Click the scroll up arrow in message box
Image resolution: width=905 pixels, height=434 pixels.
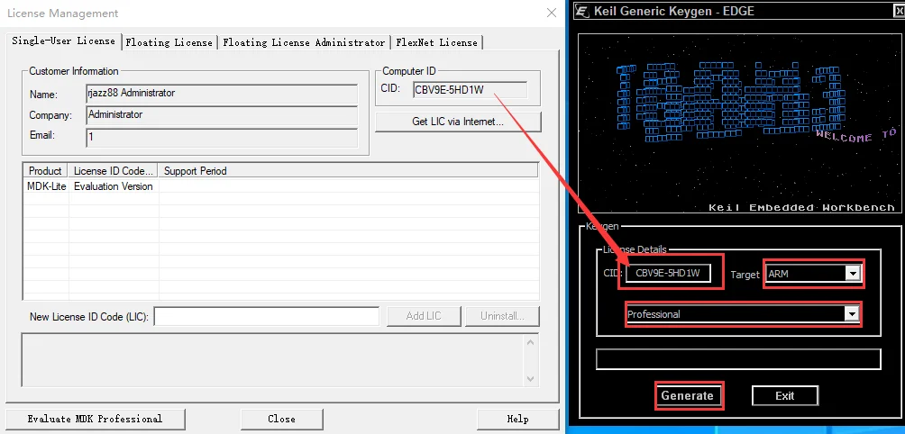pyautogui.click(x=531, y=342)
